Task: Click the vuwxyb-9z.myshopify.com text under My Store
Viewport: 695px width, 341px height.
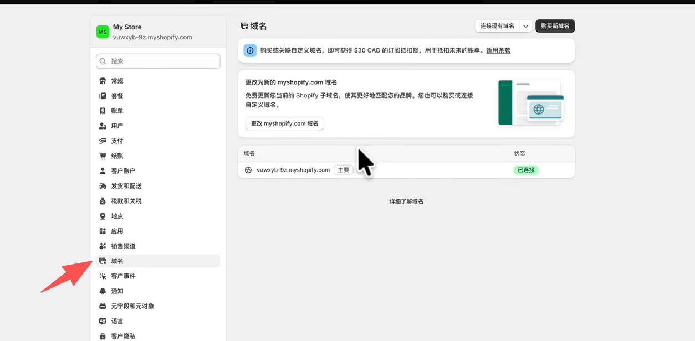Action: (152, 38)
